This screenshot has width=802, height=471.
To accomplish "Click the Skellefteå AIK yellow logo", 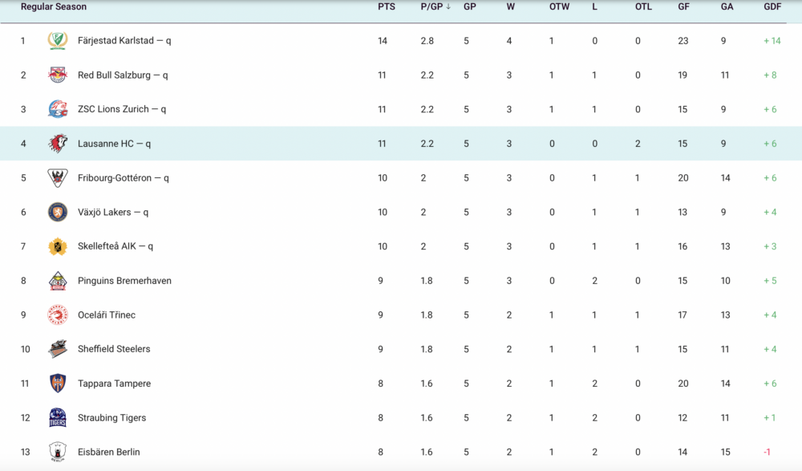I will click(x=58, y=246).
